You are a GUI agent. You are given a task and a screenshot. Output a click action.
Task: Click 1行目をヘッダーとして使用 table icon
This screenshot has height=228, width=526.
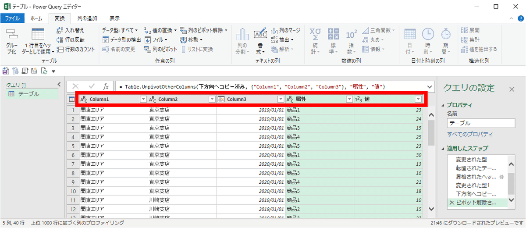(x=38, y=34)
